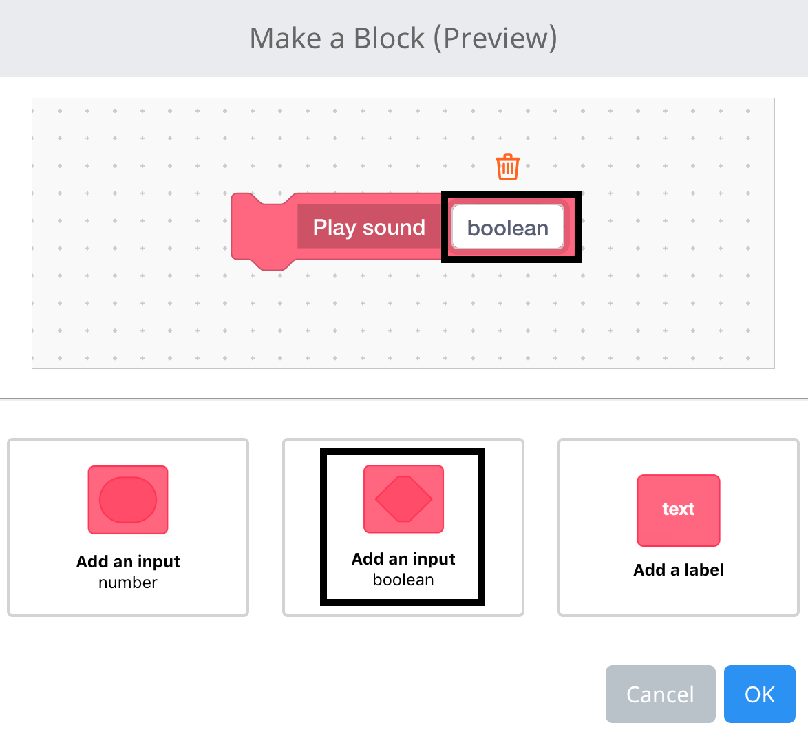Image resolution: width=808 pixels, height=745 pixels.
Task: Select the Play sound label on the block
Action: (369, 227)
